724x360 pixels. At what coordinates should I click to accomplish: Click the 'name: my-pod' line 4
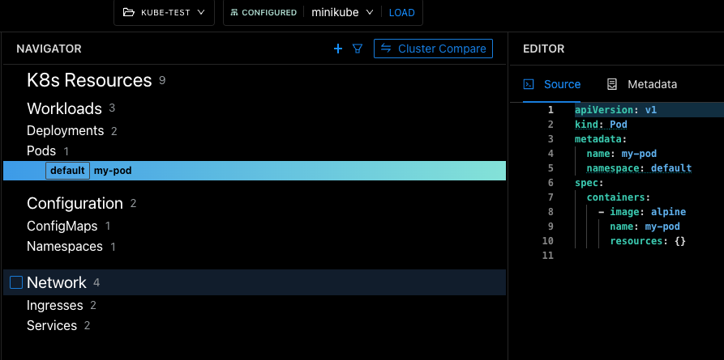point(622,154)
